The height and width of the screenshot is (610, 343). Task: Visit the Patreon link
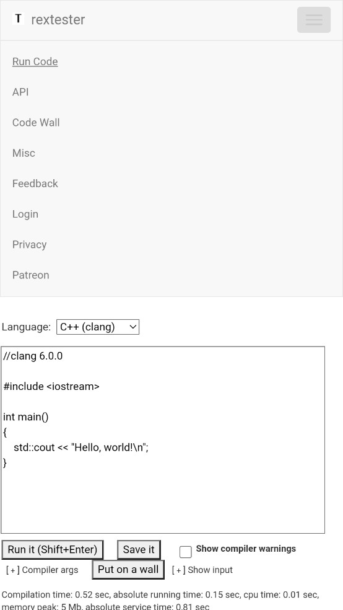click(x=31, y=275)
